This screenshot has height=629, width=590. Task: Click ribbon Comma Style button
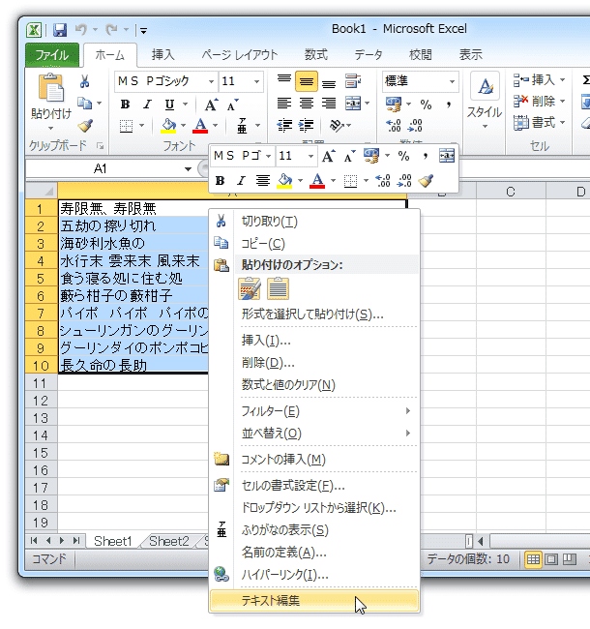click(449, 105)
